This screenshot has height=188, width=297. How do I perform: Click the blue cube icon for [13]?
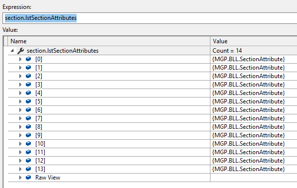(x=28, y=169)
